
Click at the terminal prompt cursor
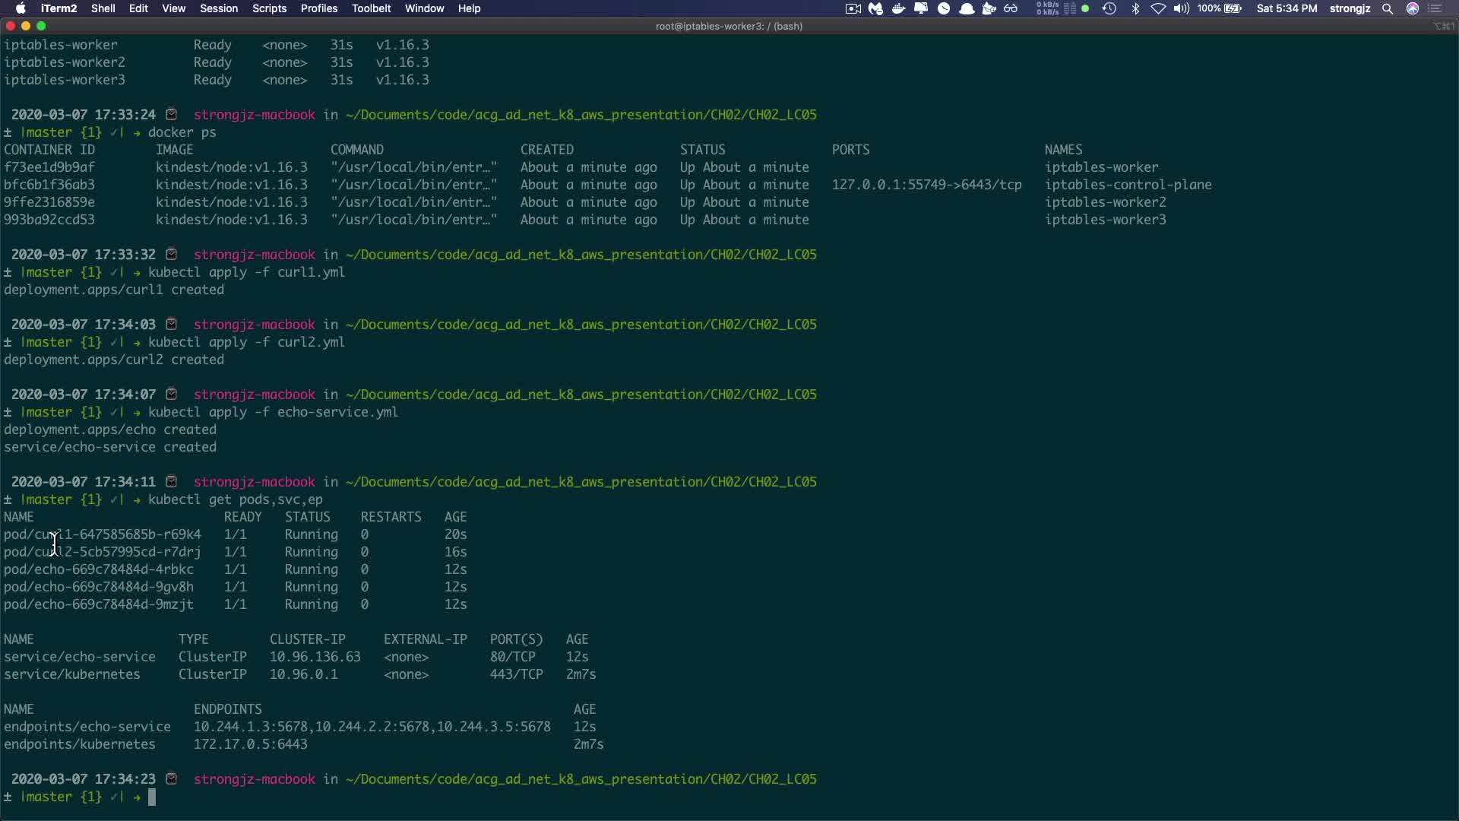[x=152, y=797]
